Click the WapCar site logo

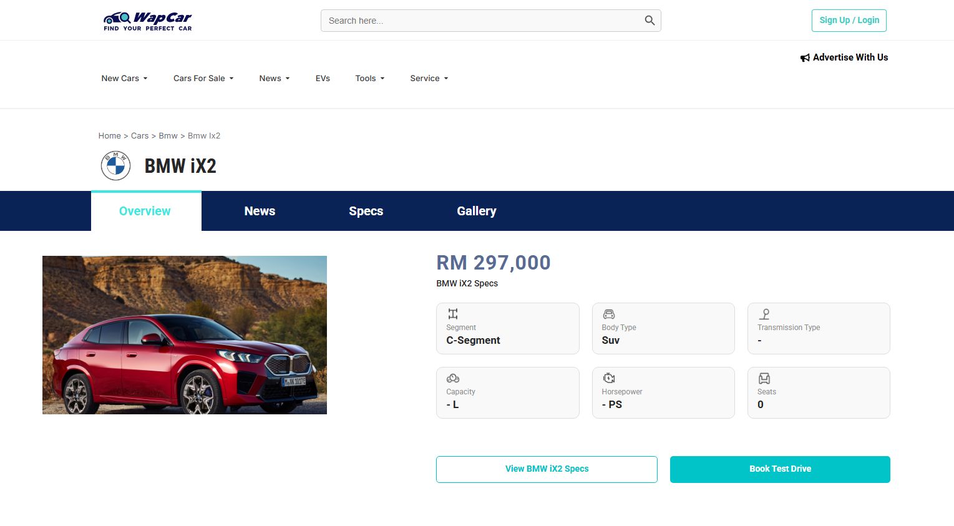147,20
